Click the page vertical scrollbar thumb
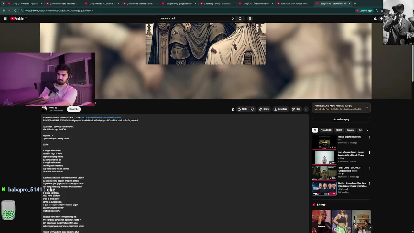 click(x=412, y=63)
